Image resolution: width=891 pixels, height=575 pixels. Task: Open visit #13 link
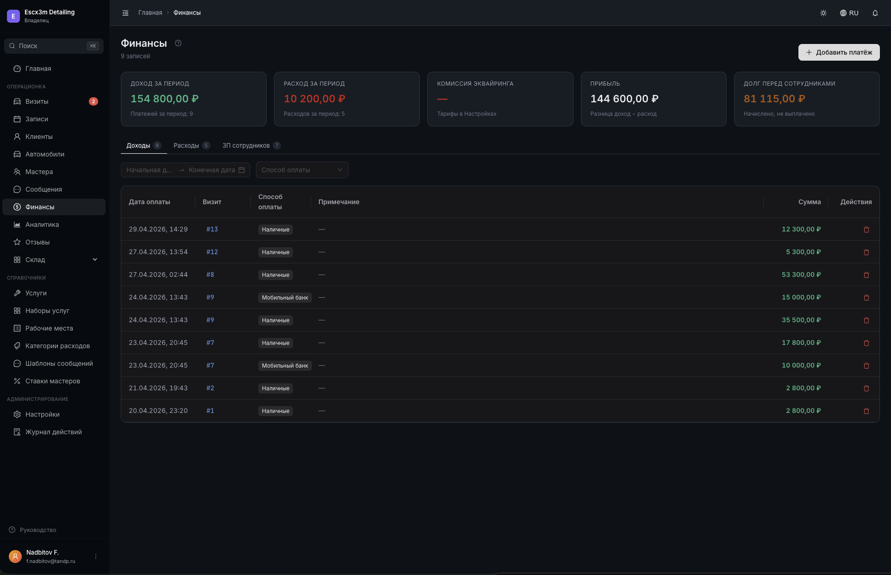(x=212, y=229)
